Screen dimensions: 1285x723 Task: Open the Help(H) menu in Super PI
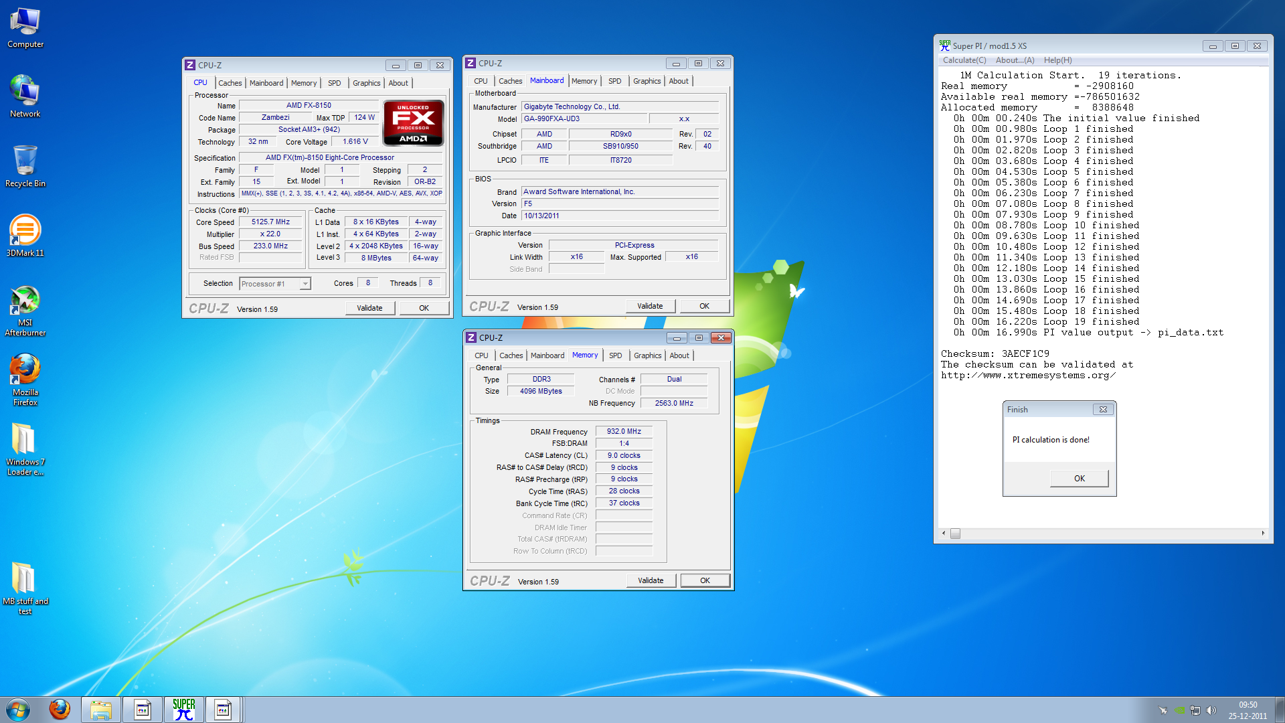coord(1057,60)
